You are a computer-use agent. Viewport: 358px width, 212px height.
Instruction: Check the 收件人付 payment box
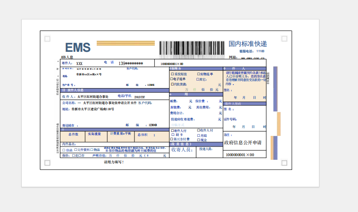click(199, 130)
